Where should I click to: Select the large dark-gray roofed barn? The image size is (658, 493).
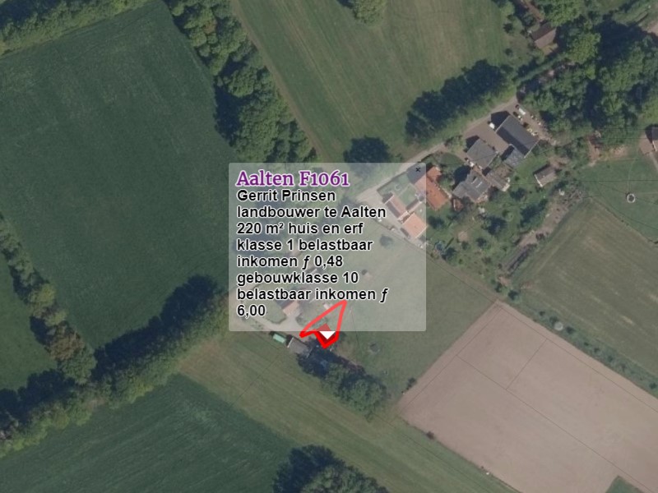(x=517, y=135)
